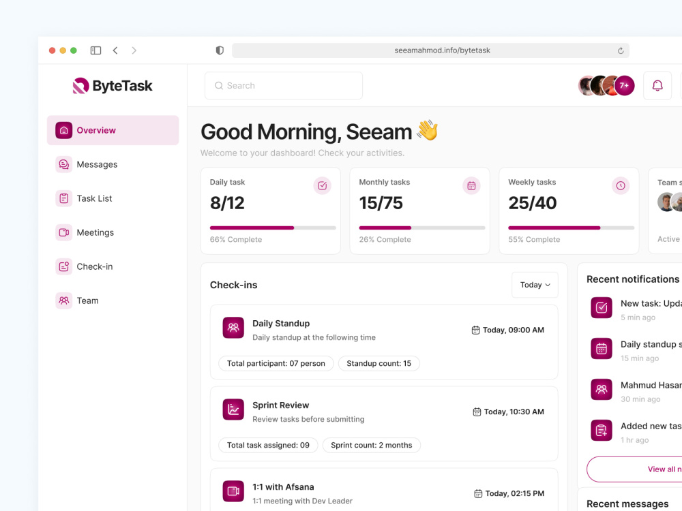Click the Recent notifications heading
Screen dimensions: 682x511
[x=633, y=279]
